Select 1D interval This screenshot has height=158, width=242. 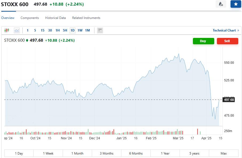click(73, 30)
